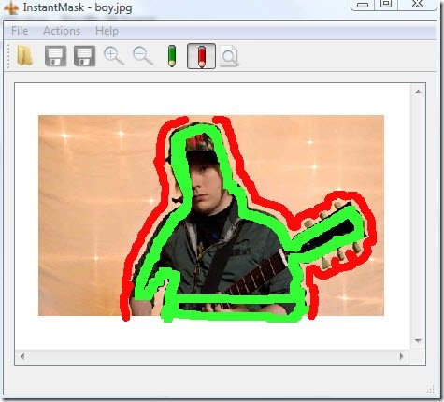Open the File menu
This screenshot has height=402, width=444.
pyautogui.click(x=20, y=31)
